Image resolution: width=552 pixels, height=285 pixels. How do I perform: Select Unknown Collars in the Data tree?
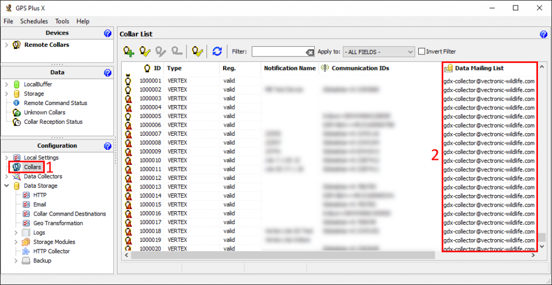tap(44, 113)
